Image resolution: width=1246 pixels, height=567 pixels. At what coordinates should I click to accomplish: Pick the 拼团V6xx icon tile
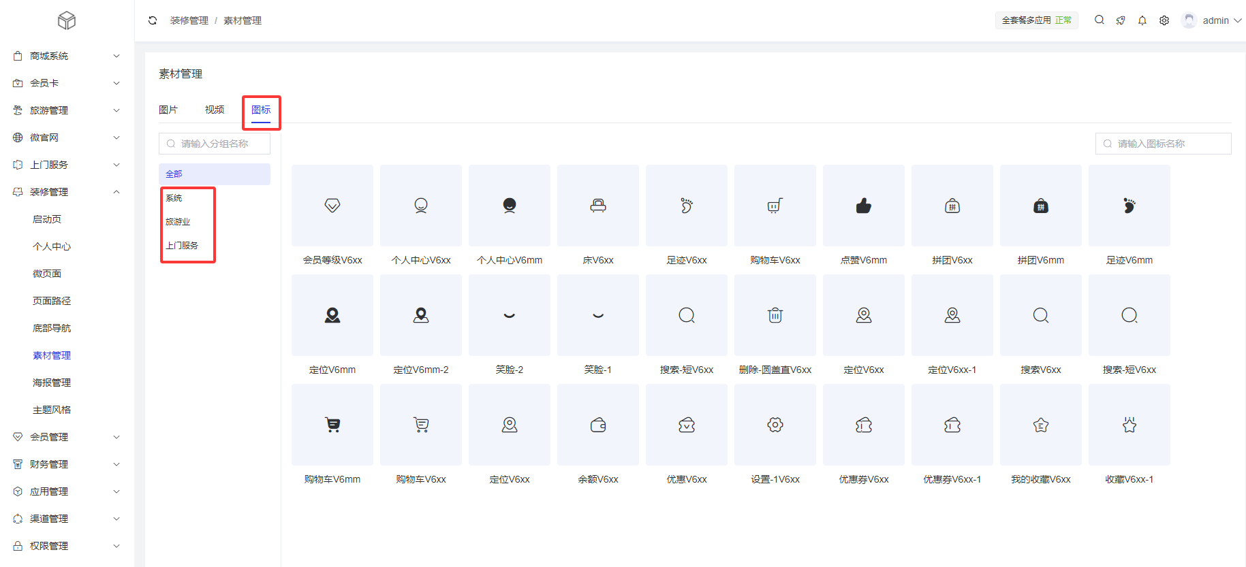click(x=952, y=206)
